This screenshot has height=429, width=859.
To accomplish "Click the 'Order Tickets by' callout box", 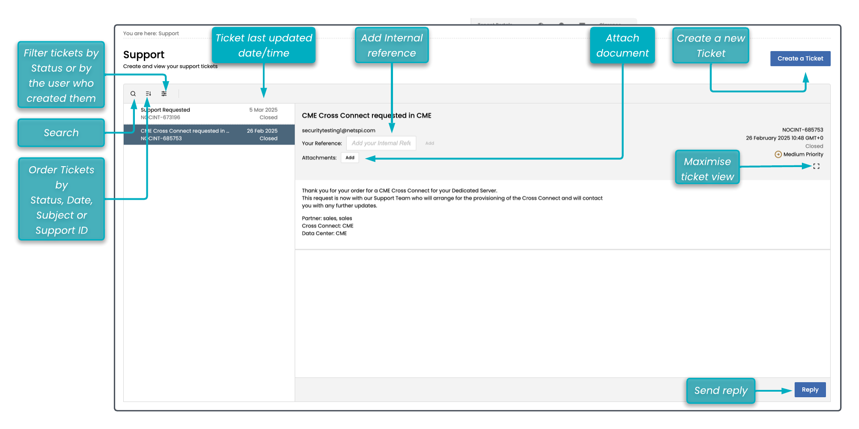I will (x=61, y=199).
